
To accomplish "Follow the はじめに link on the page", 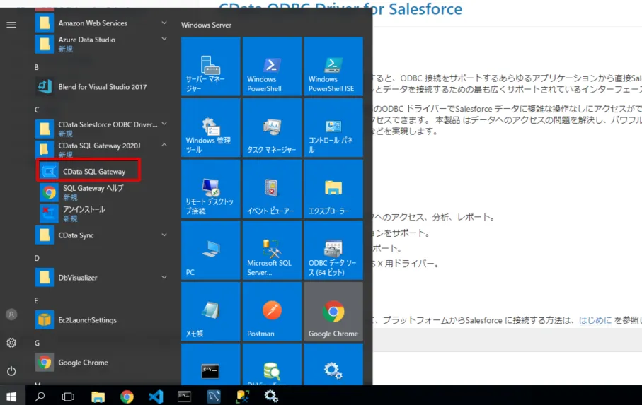I will point(595,320).
